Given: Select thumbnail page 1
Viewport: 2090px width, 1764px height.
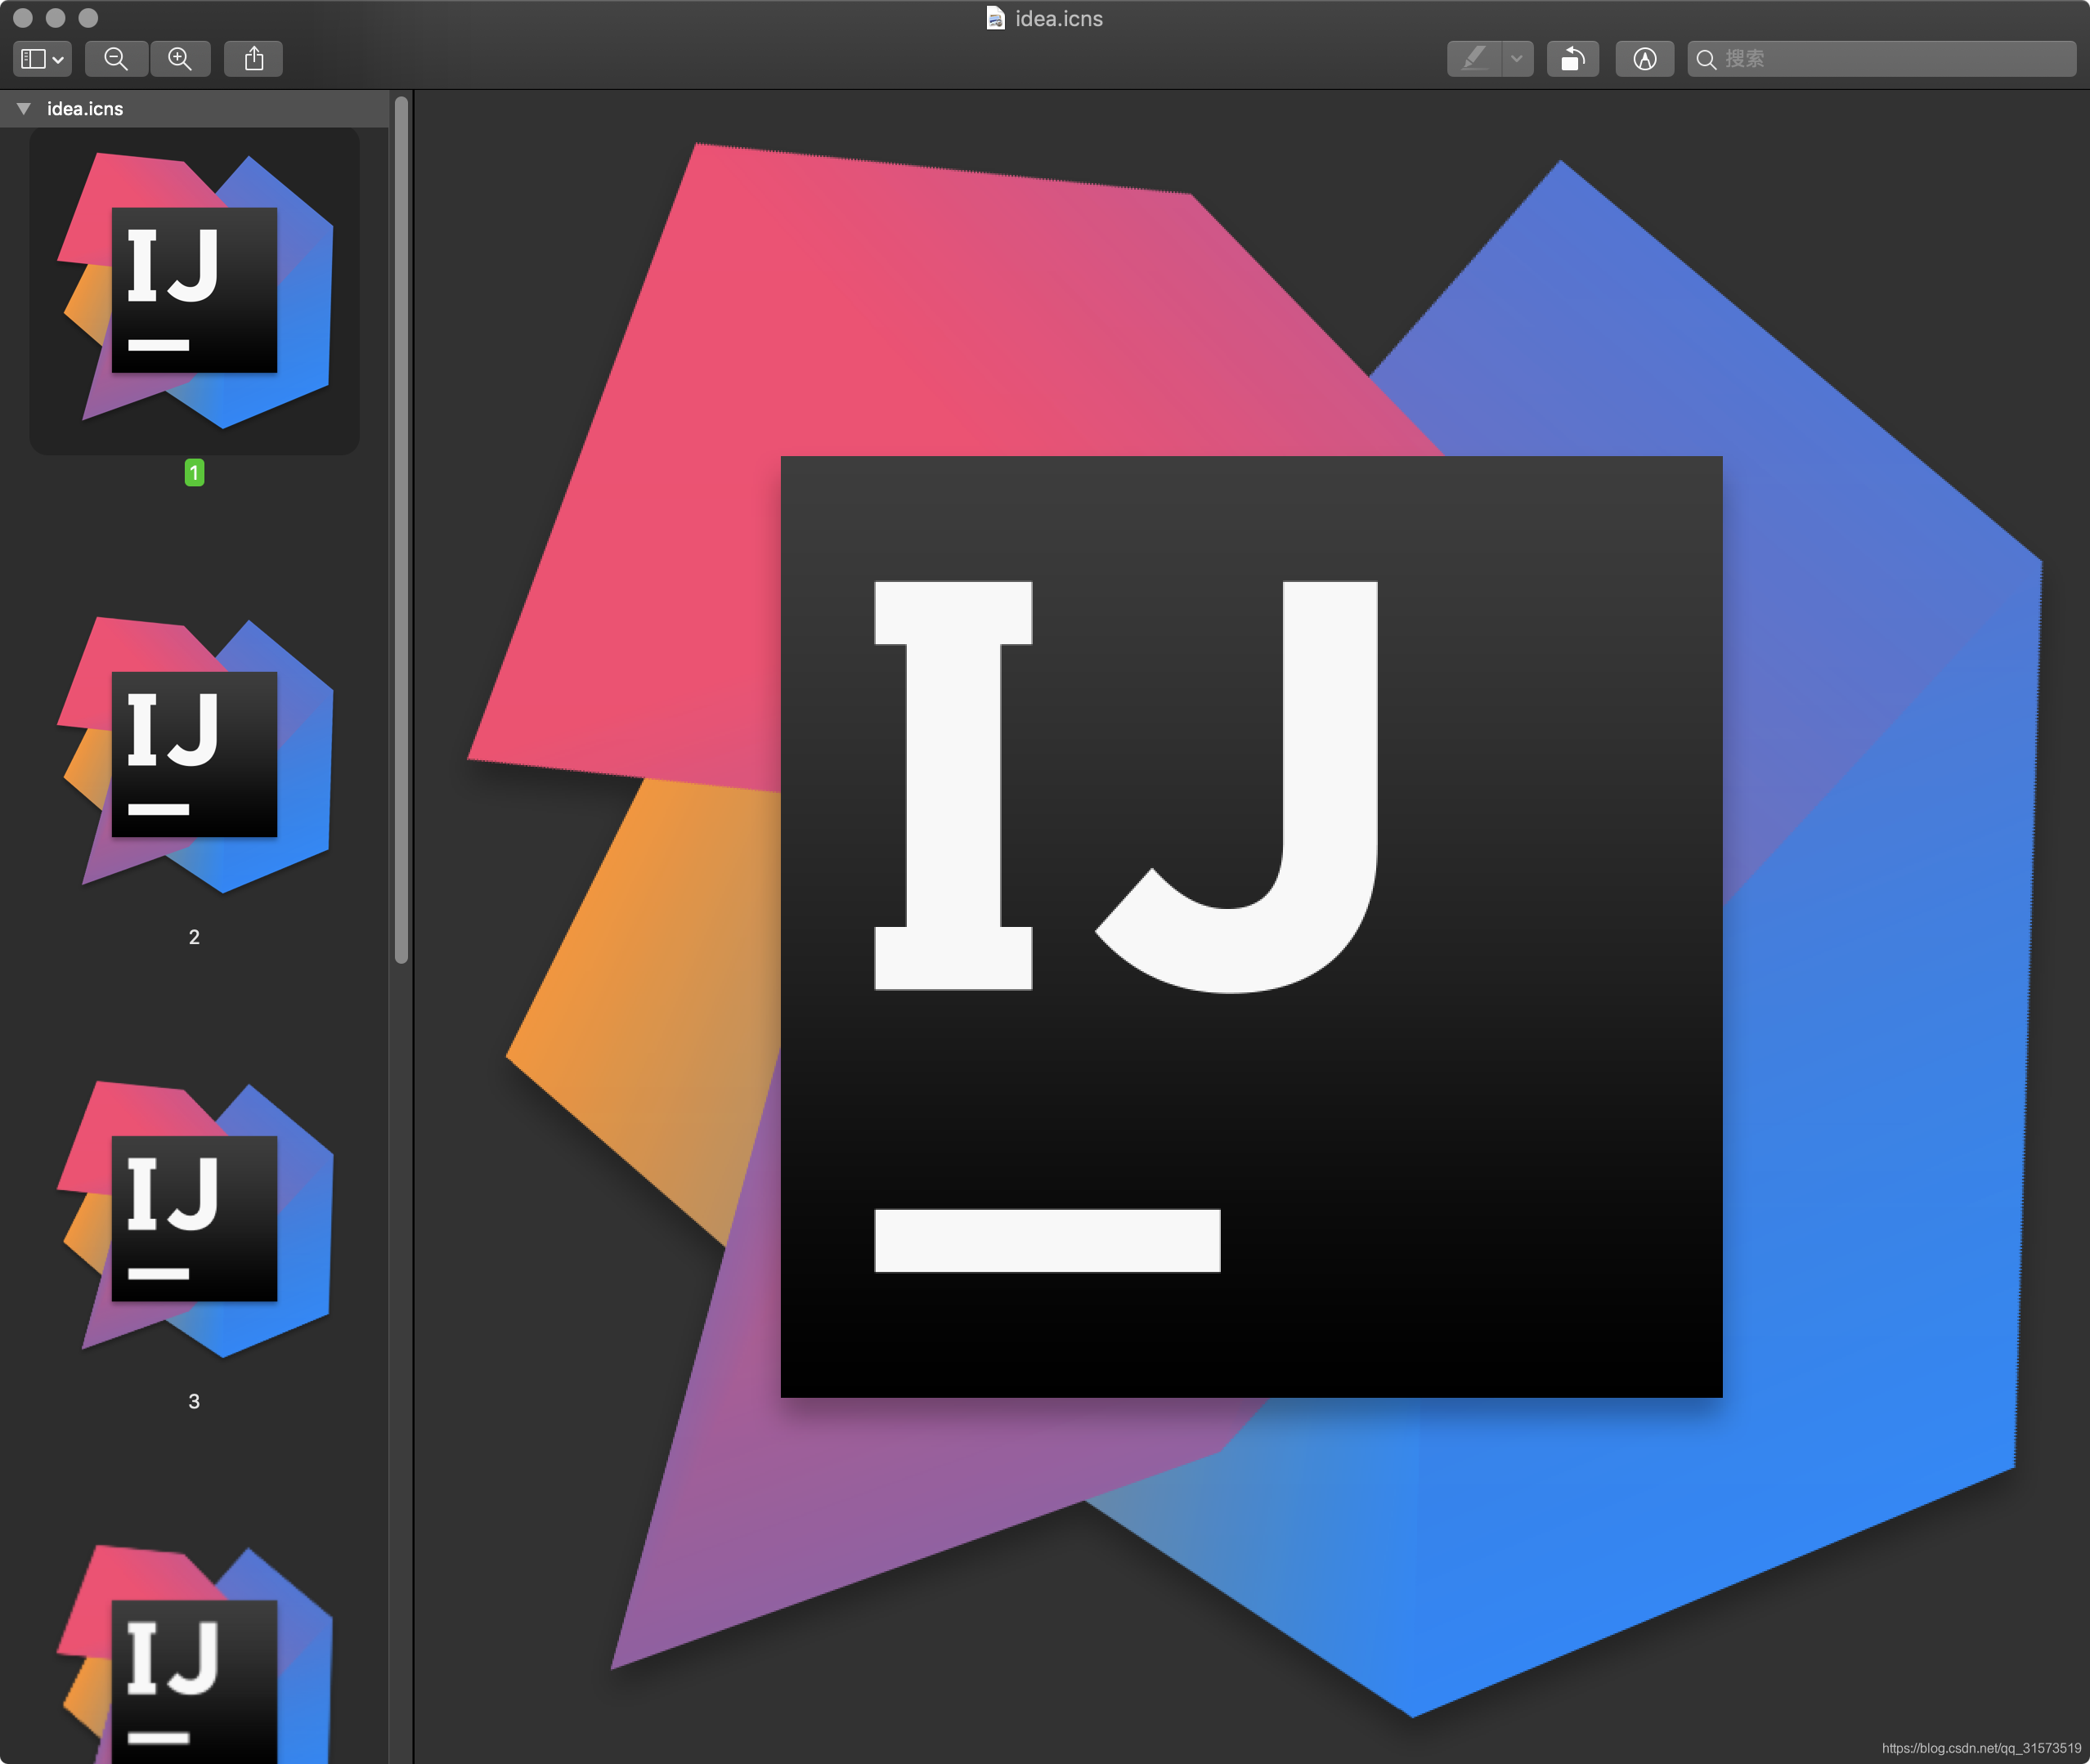Looking at the screenshot, I should point(194,290).
